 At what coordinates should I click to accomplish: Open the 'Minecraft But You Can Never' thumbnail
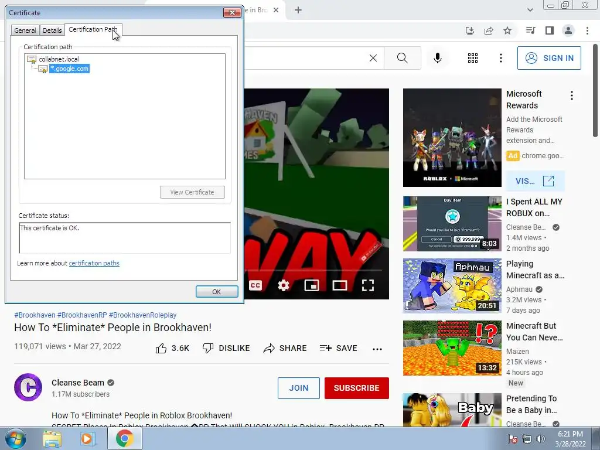tap(452, 348)
